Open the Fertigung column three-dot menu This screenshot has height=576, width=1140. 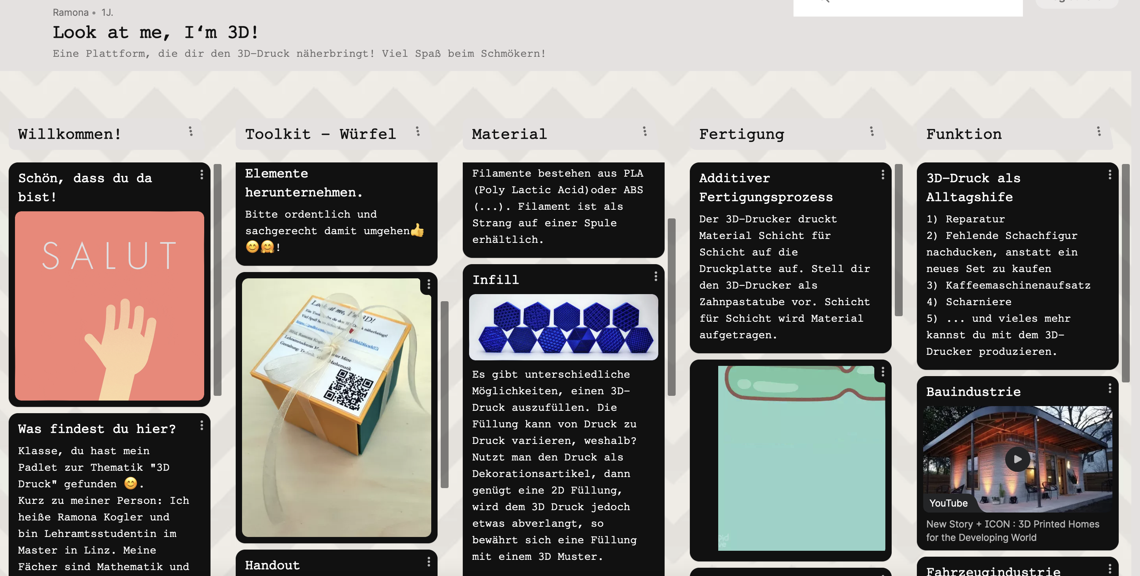click(x=872, y=132)
